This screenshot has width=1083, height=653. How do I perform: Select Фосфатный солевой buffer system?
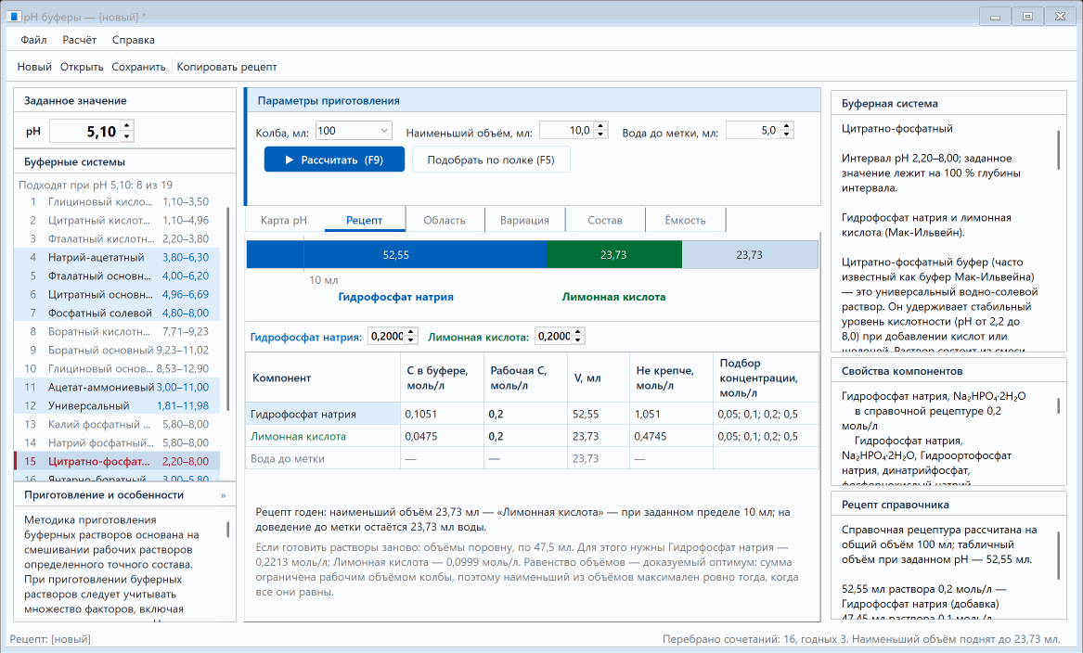tap(118, 313)
